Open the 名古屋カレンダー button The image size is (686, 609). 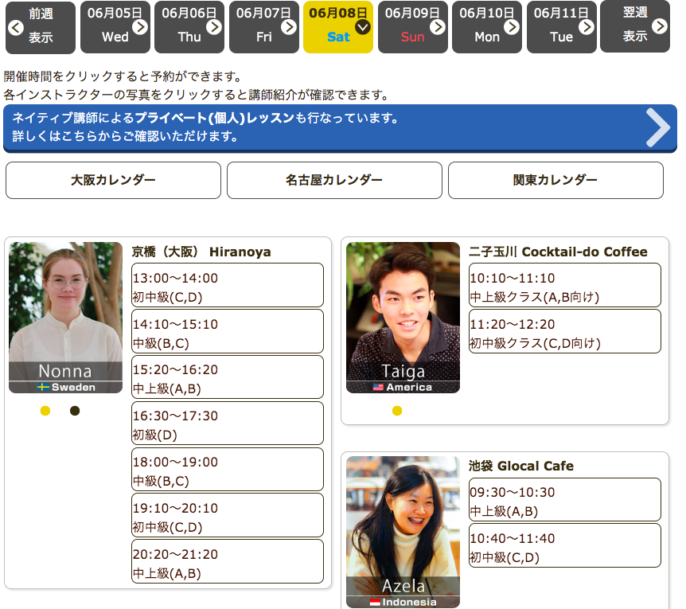coord(334,180)
